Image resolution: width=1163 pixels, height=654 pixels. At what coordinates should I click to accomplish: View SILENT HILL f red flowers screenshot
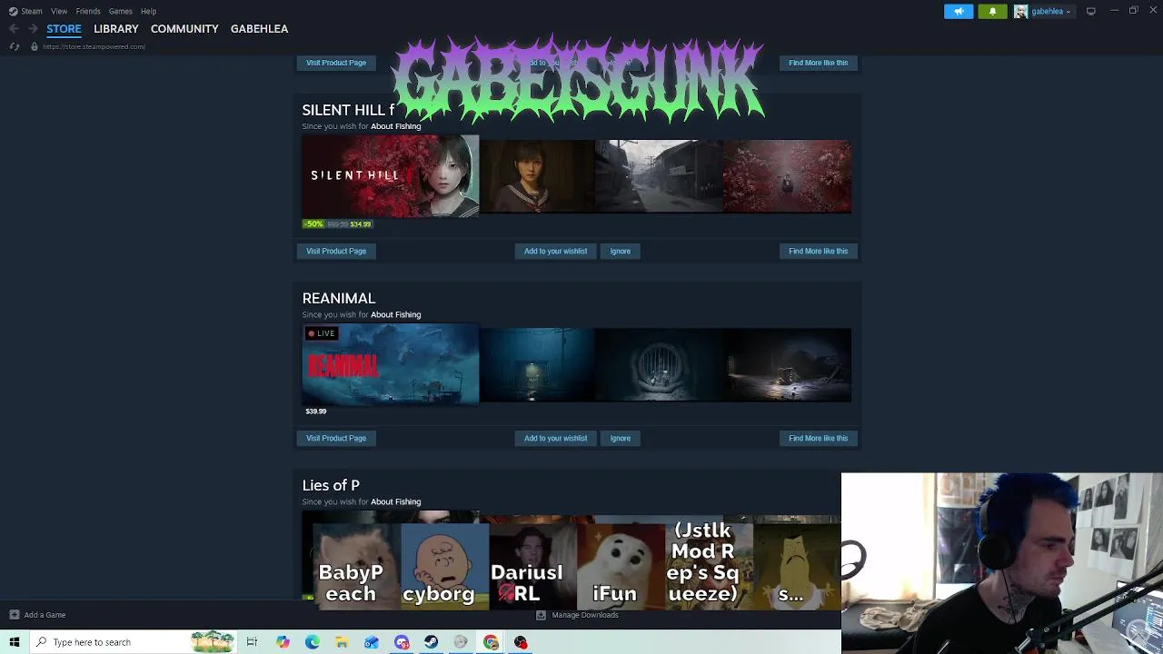pos(788,176)
